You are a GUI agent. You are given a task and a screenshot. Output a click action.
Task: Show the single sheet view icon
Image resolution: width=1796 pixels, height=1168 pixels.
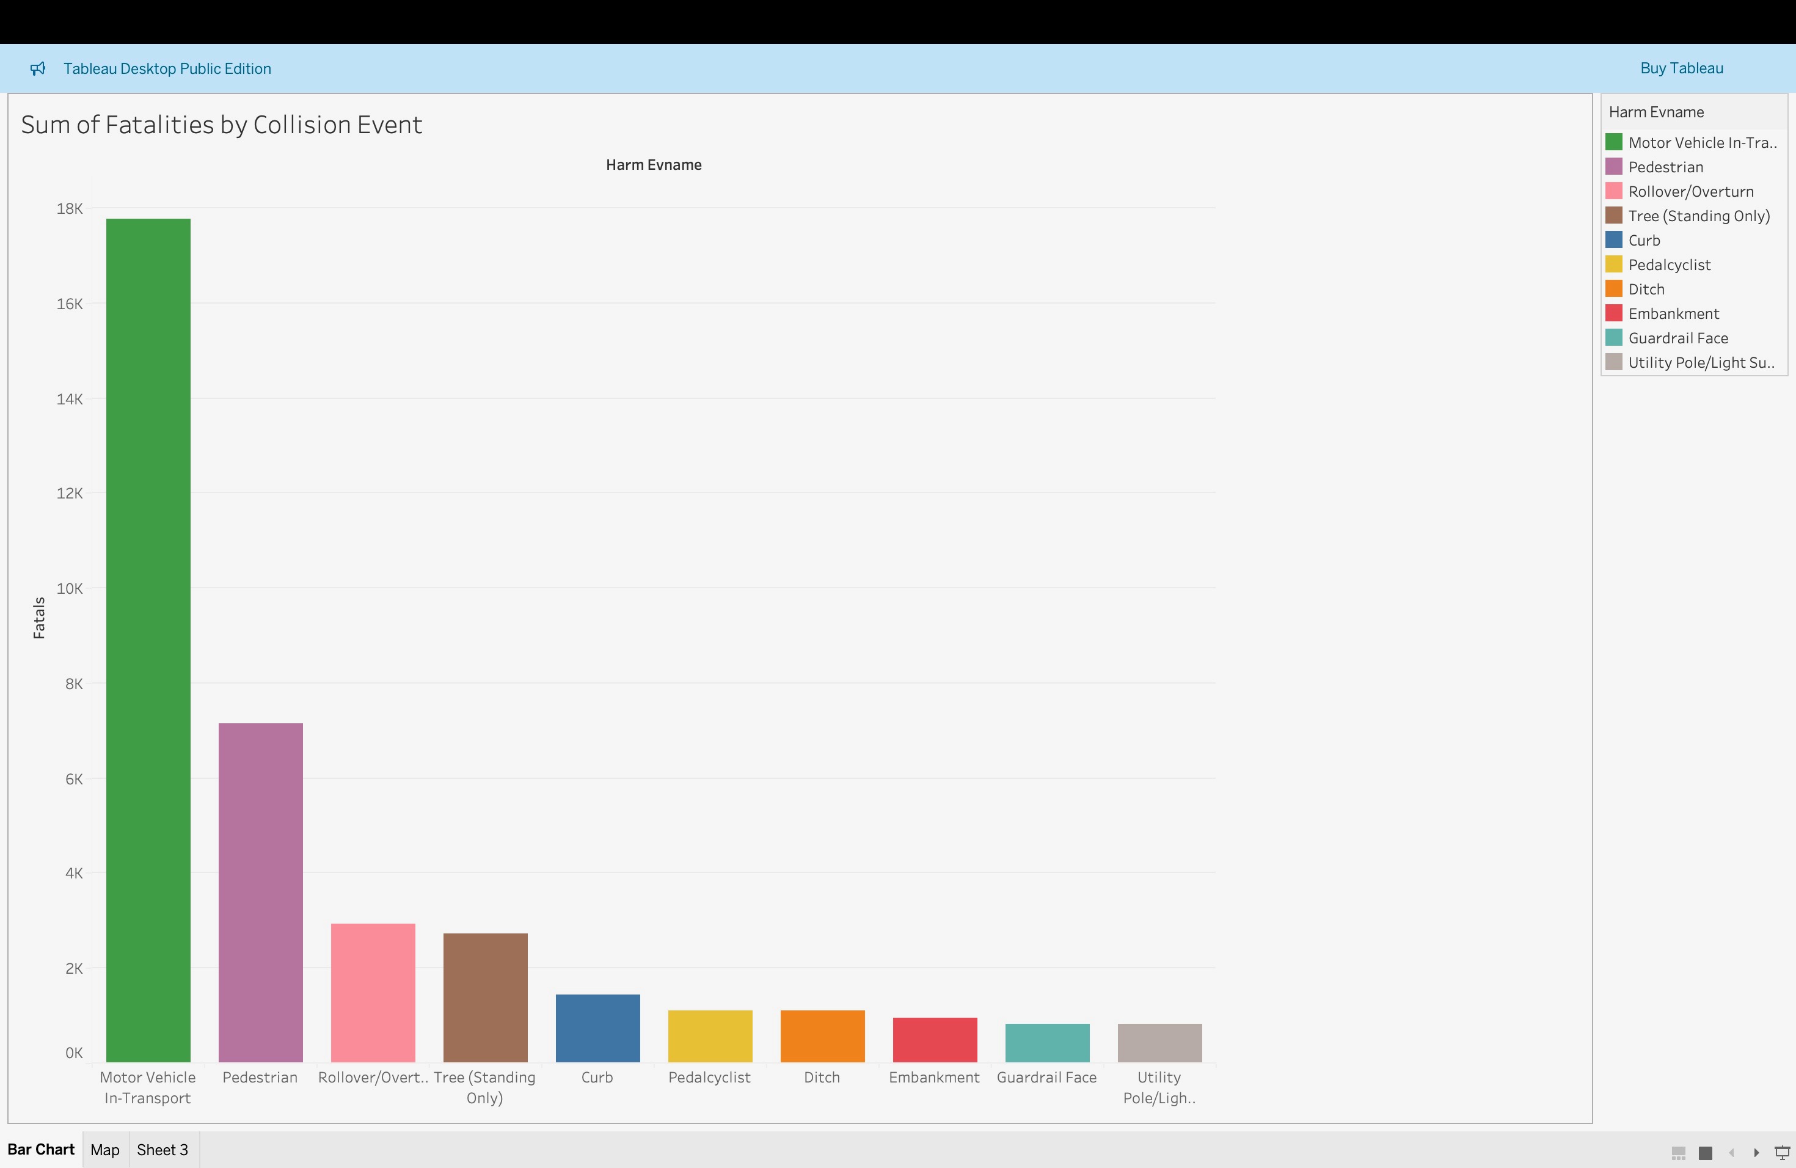tap(1705, 1153)
